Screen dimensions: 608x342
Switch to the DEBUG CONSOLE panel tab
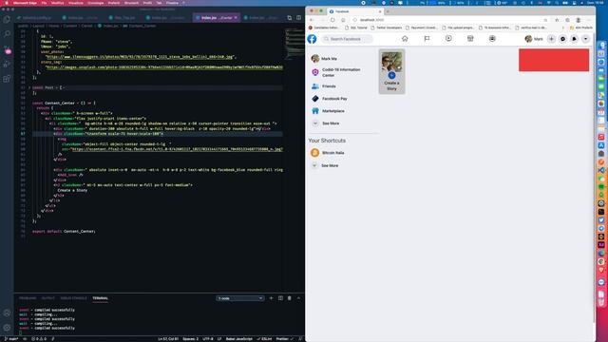click(73, 298)
